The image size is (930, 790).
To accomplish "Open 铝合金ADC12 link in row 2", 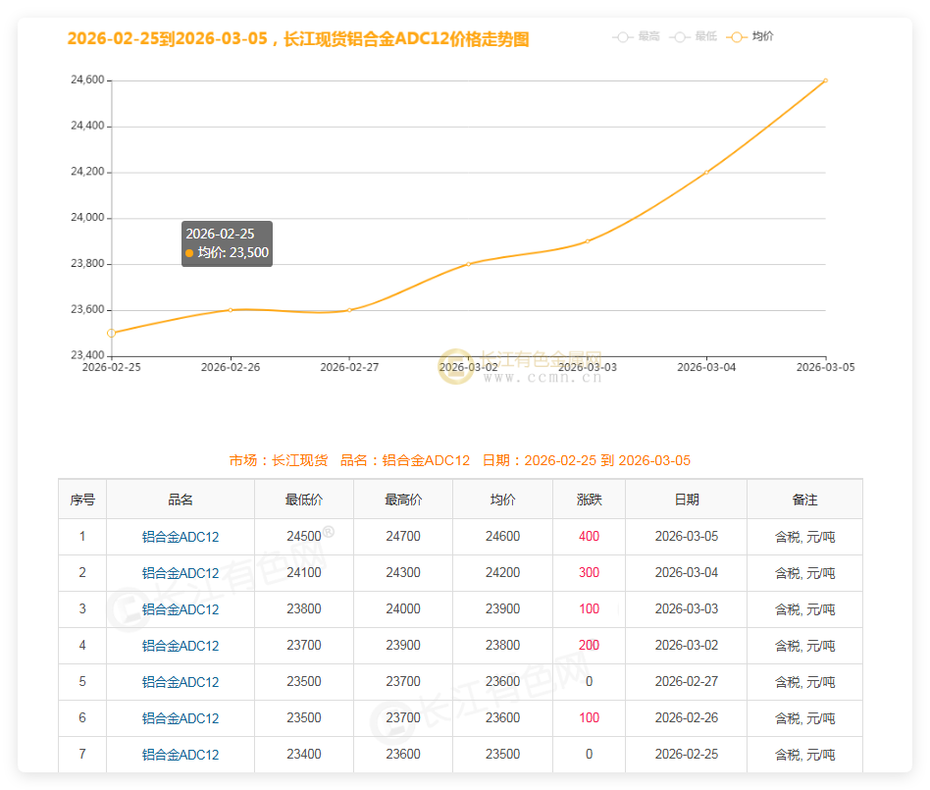I will click(x=181, y=573).
